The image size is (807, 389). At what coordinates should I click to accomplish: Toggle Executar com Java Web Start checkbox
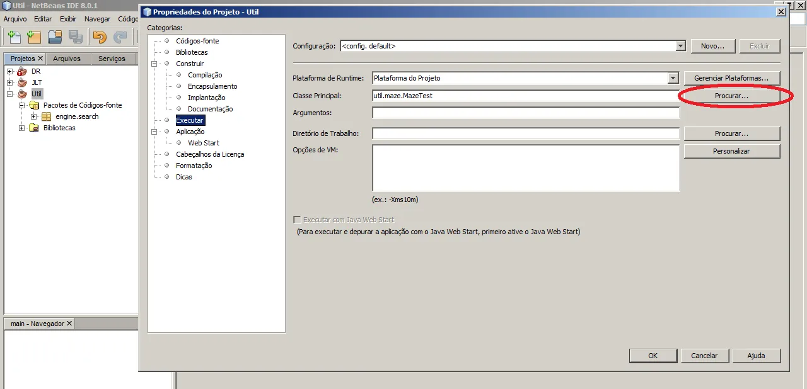(x=297, y=220)
